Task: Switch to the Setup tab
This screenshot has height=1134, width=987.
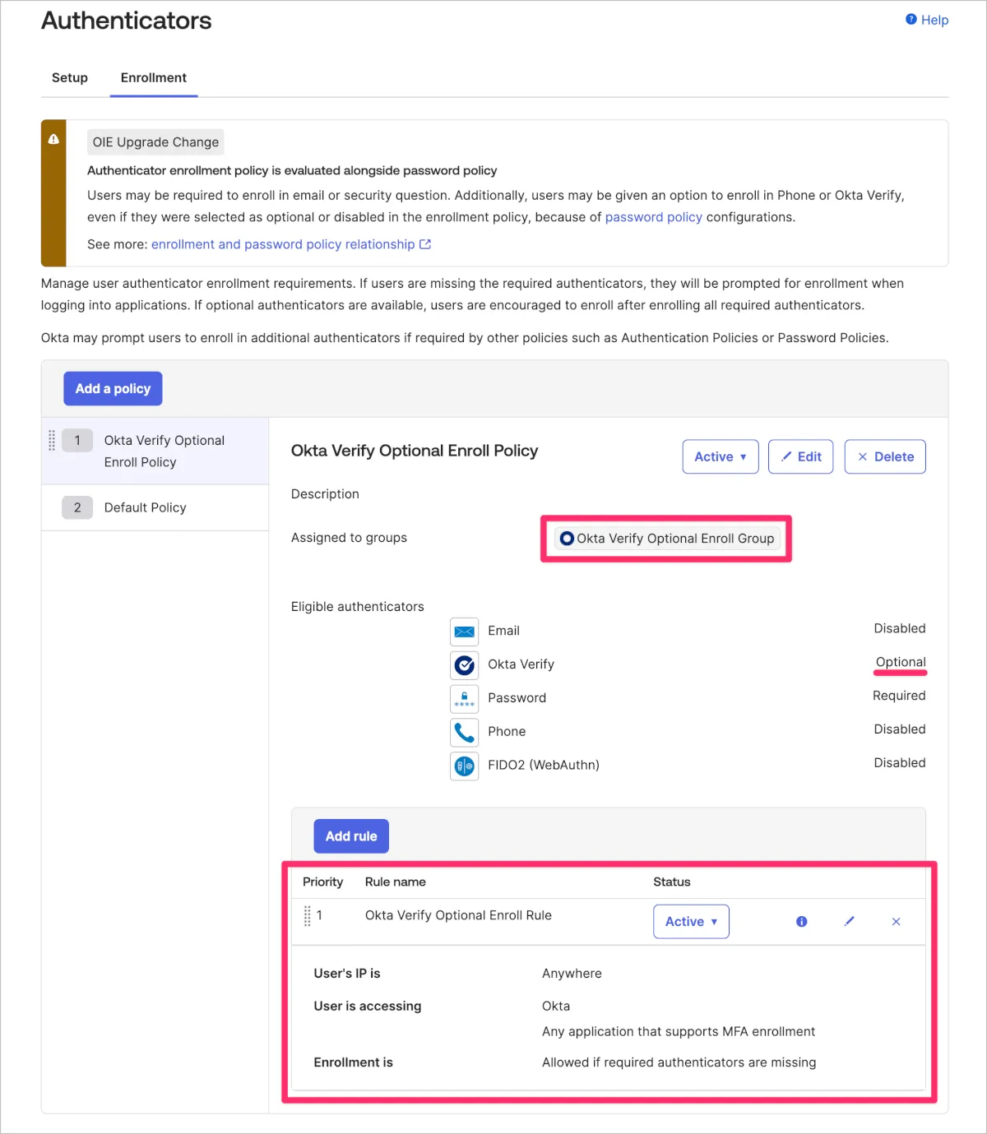Action: (70, 78)
